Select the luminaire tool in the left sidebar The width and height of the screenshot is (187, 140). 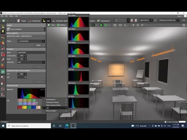point(3,26)
